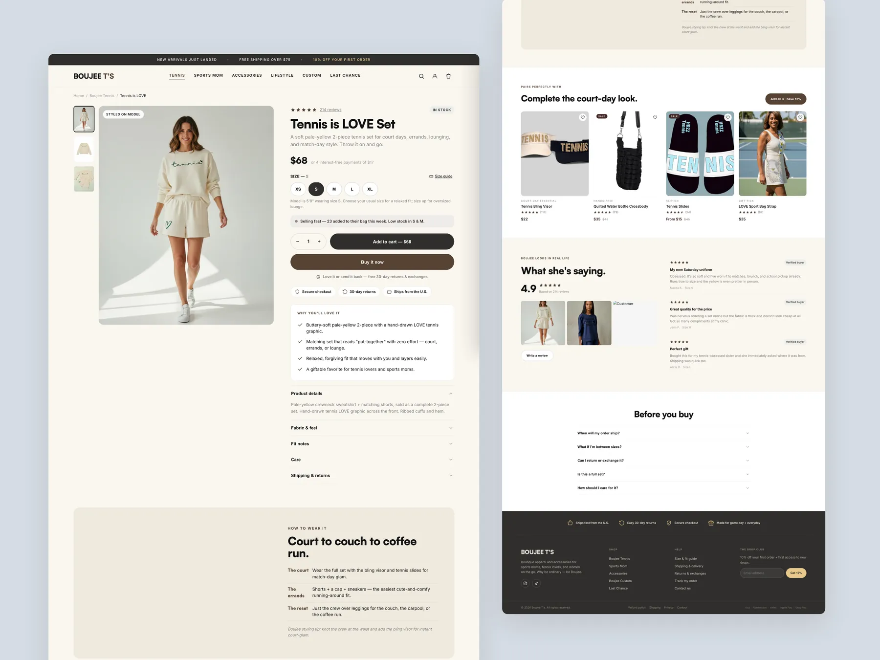880x660 pixels.
Task: Click the Buy it now button
Action: coord(372,262)
